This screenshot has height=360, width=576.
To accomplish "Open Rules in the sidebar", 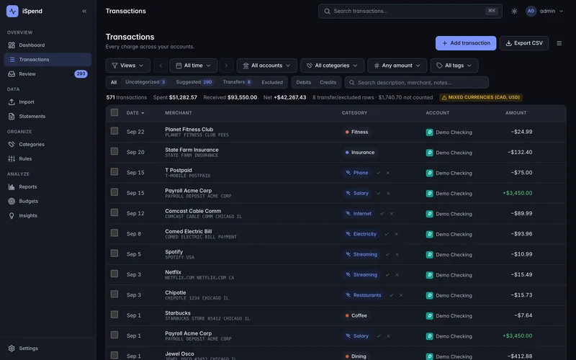I will point(48,158).
